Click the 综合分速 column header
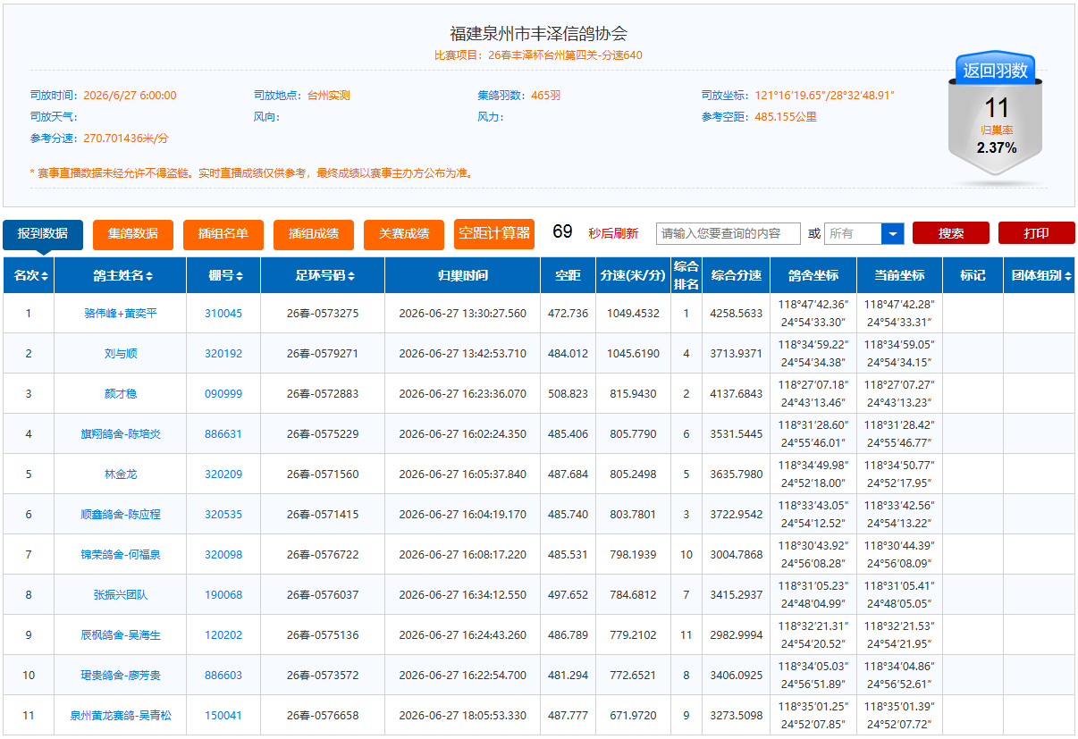Screen dimensions: 1078x739 (737, 275)
